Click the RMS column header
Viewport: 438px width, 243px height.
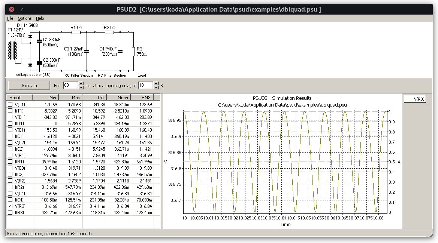tap(142, 97)
